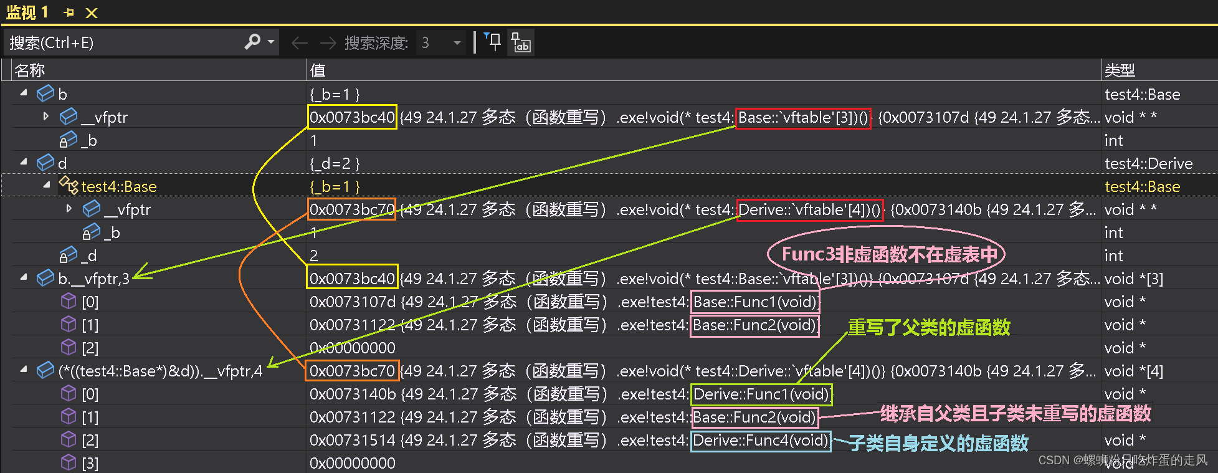Click the purple cube icon of Derive::Func1 entry
Viewport: 1218px width, 473px height.
69,393
